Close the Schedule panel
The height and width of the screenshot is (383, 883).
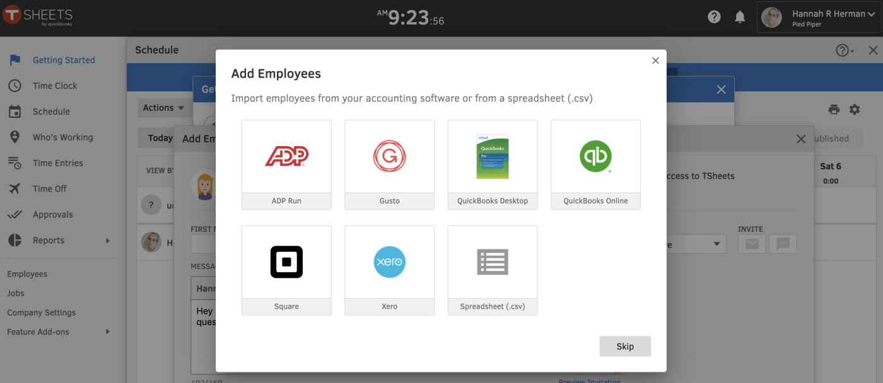click(873, 50)
